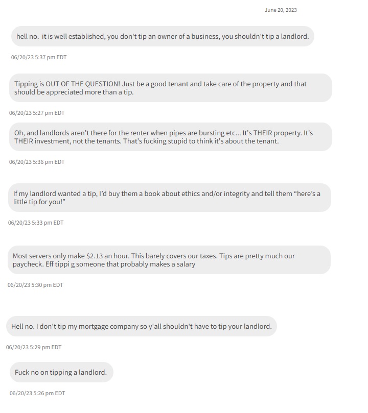
Task: Select the "Fuck no on tipping a landlord" message
Action: point(61,372)
